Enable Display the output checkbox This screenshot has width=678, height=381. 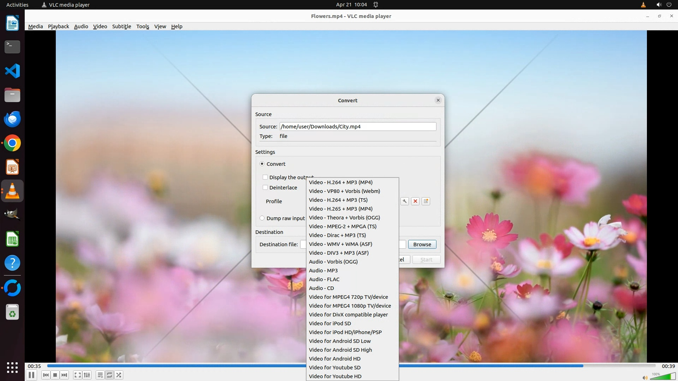(x=265, y=177)
